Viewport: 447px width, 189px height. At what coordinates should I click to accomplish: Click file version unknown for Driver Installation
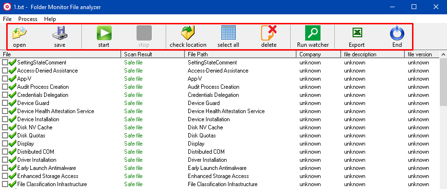[x=418, y=160]
